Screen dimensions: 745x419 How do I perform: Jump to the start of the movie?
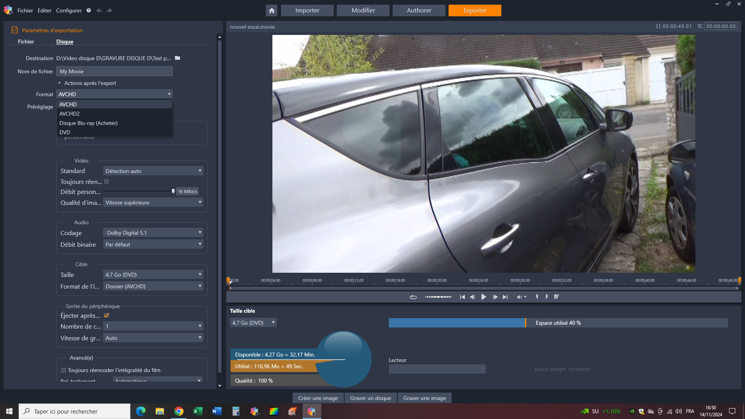coord(462,297)
